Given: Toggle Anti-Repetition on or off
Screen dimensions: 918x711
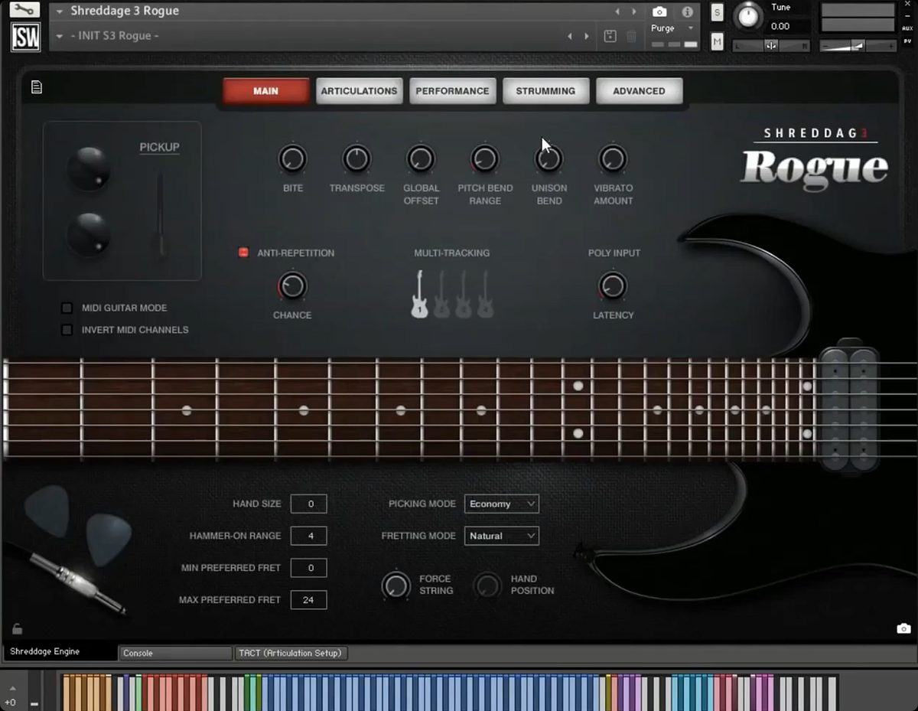Looking at the screenshot, I should click(244, 253).
